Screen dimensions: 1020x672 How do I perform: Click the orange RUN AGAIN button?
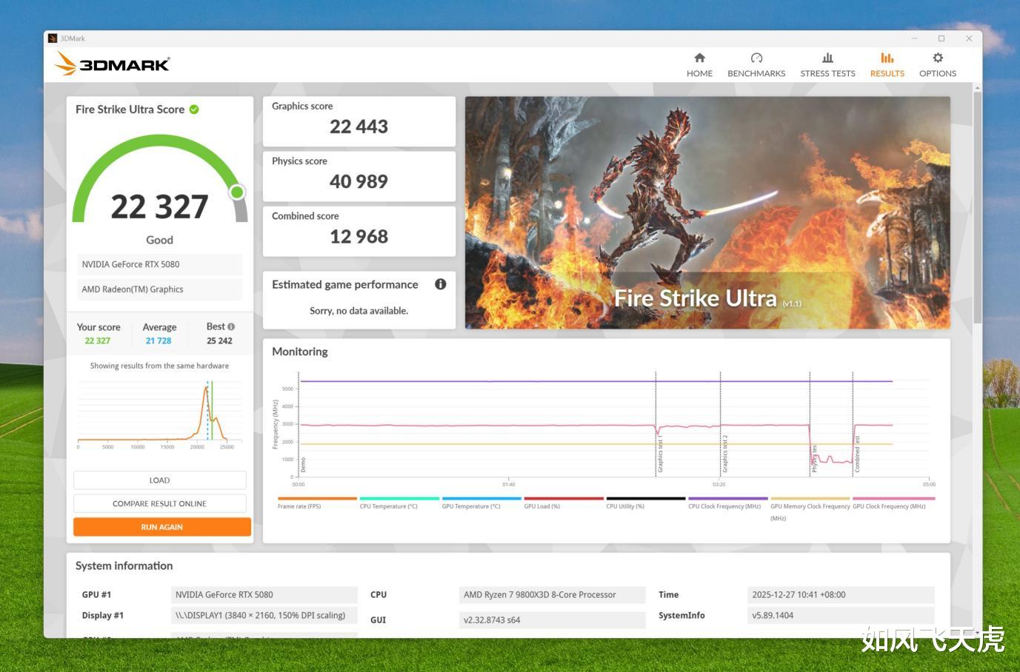pyautogui.click(x=162, y=527)
